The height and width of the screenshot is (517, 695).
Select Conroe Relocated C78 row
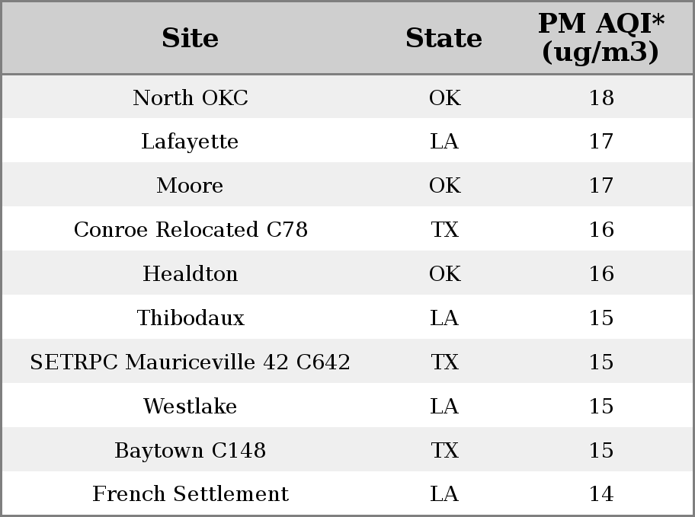[x=347, y=228]
